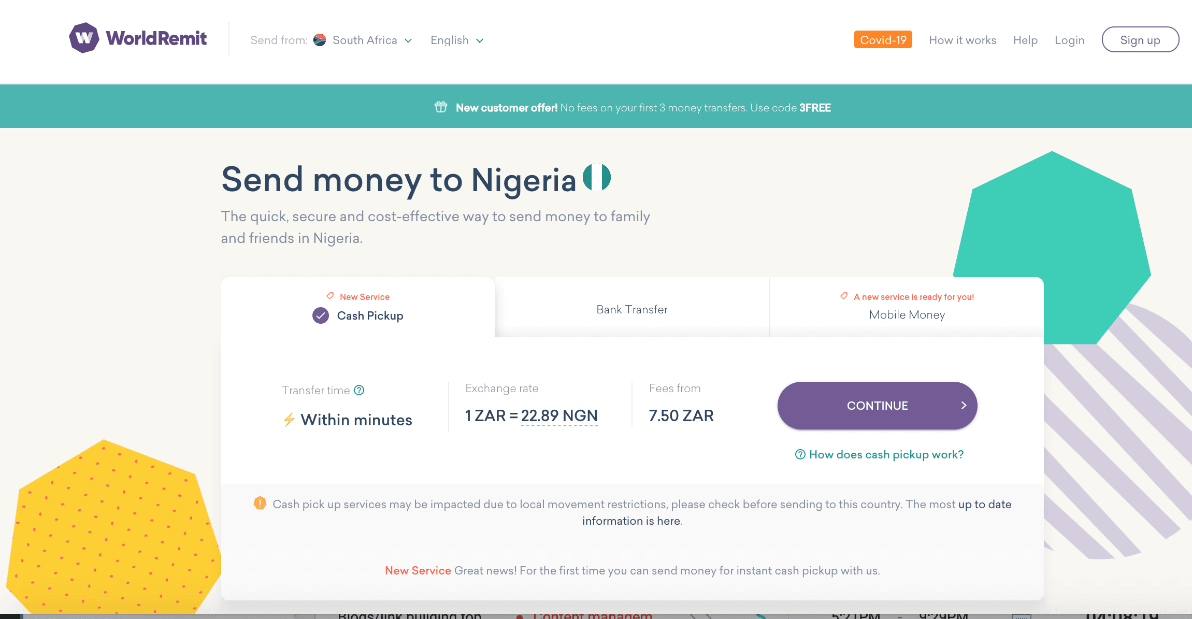The image size is (1192, 619).
Task: Click the Nigeria flag beside the heading
Action: (597, 178)
